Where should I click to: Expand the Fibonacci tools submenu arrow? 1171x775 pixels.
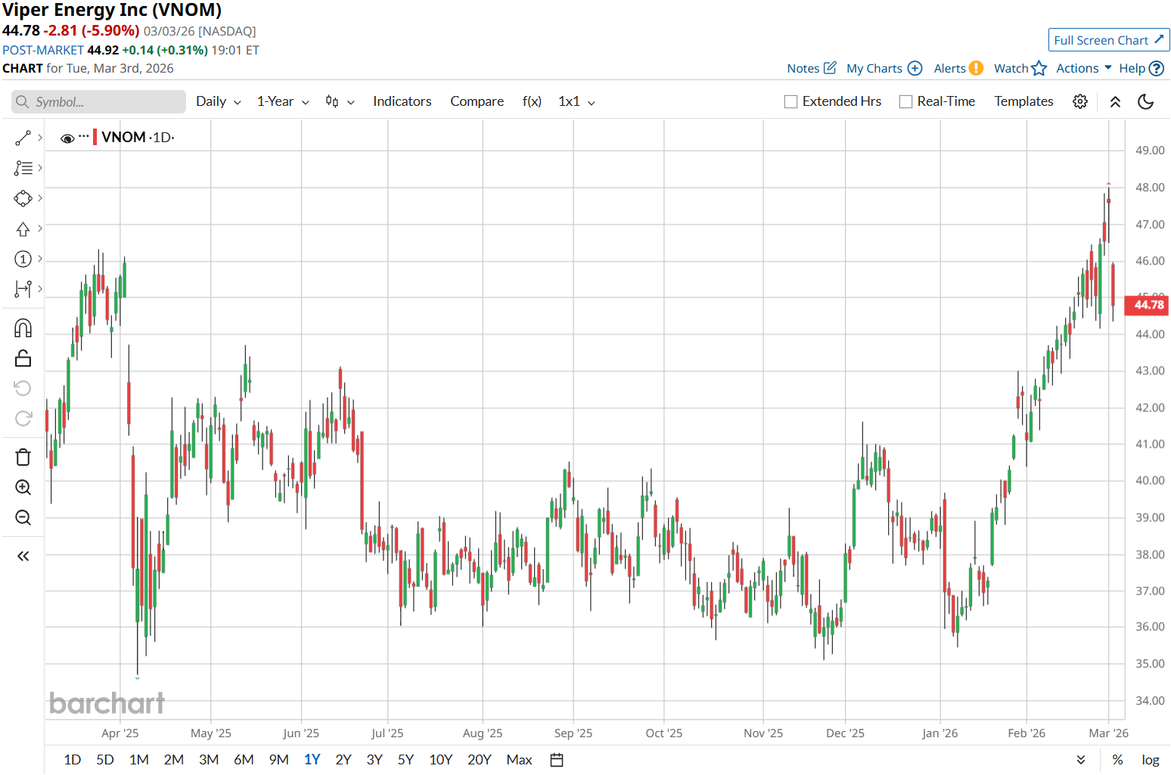pos(40,168)
